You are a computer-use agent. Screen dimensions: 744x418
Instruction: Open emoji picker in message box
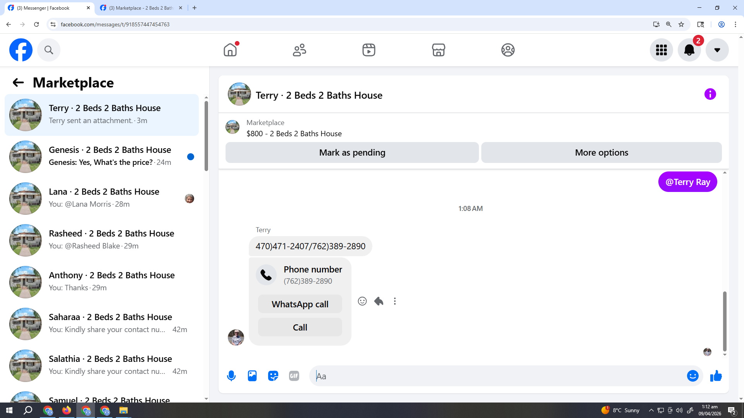click(x=692, y=376)
